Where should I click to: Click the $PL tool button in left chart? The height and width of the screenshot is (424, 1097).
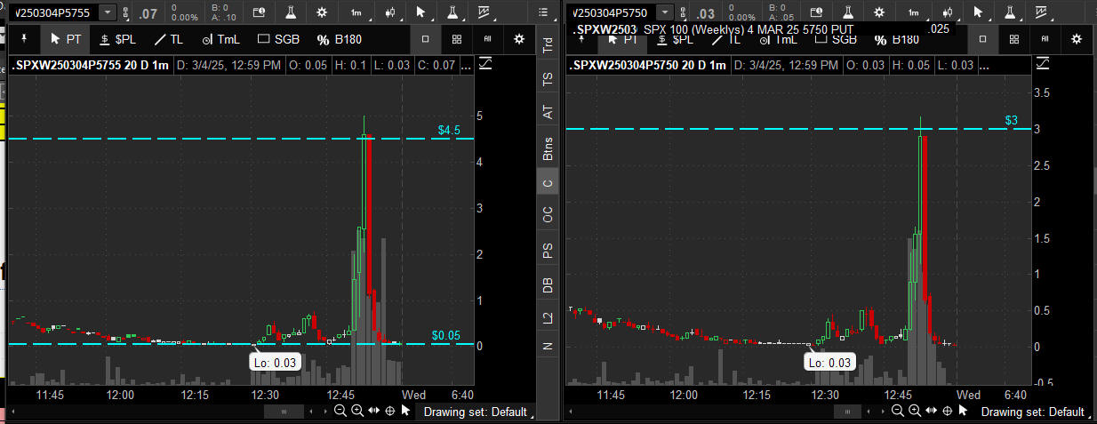[x=116, y=39]
